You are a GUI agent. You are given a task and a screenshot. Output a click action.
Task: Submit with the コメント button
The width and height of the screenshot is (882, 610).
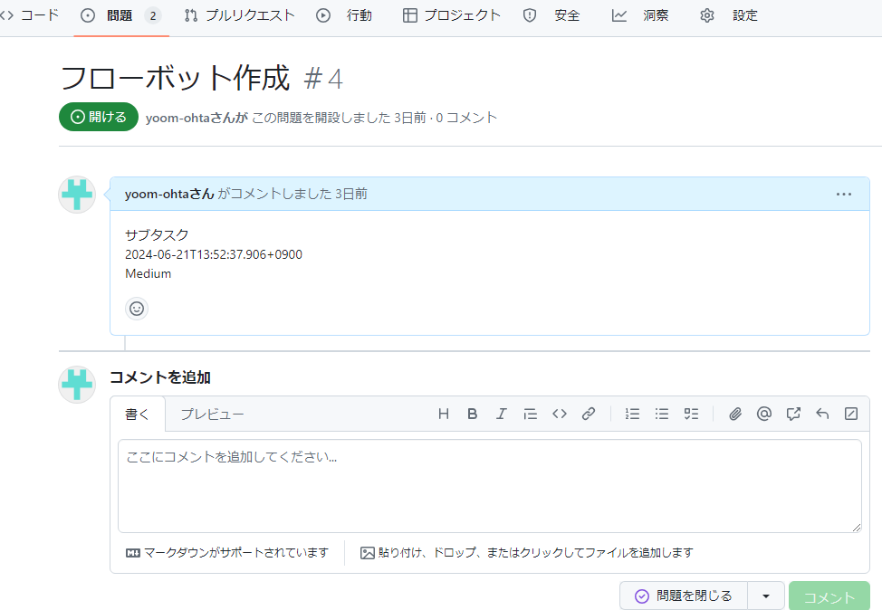point(829,596)
